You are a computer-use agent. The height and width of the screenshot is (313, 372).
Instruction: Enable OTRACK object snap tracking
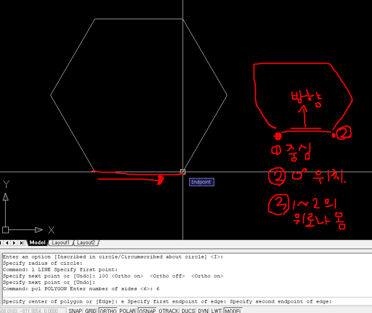[168, 311]
